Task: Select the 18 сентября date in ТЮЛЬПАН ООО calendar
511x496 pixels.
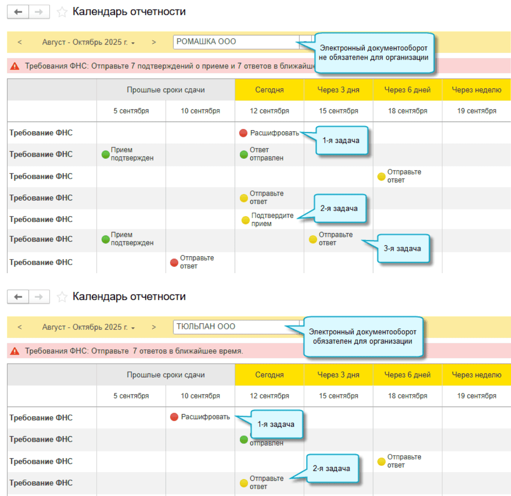Action: (x=408, y=396)
